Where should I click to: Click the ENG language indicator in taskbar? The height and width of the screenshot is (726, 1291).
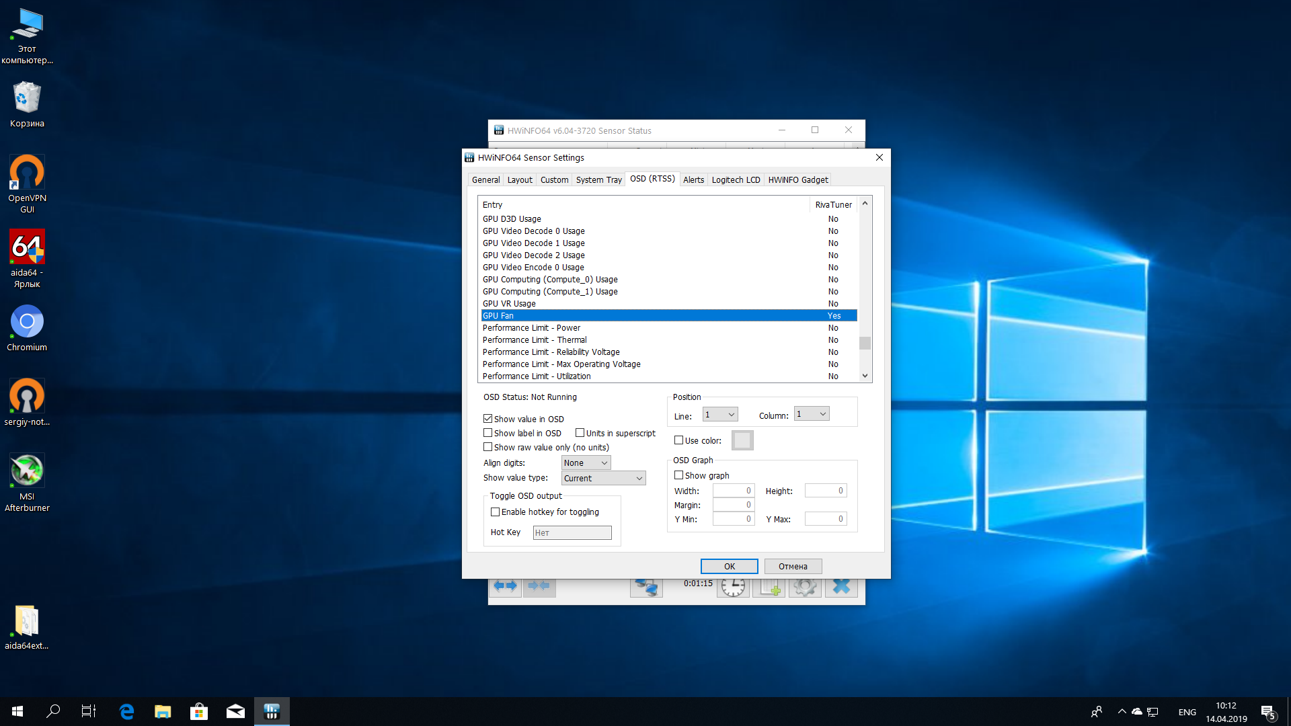tap(1187, 712)
